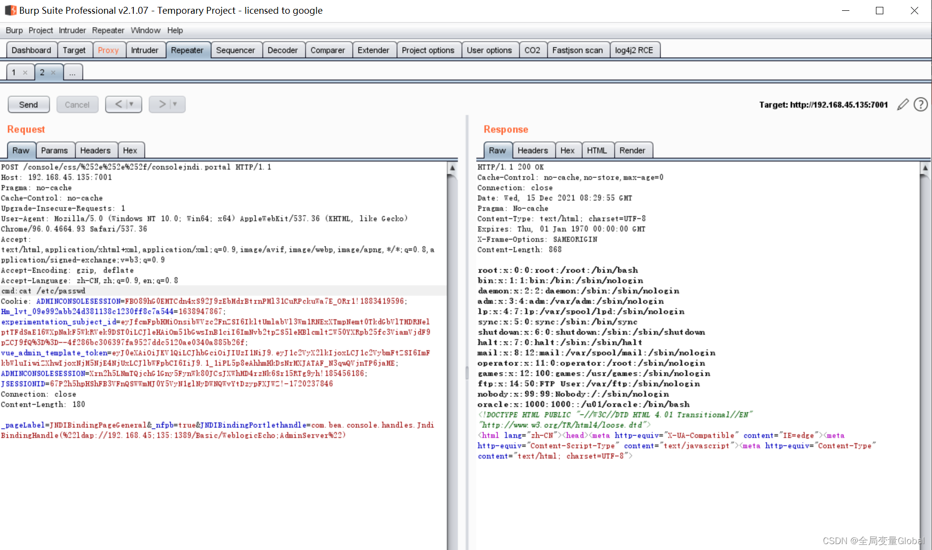Go back in request history
932x550 pixels.
coord(123,104)
